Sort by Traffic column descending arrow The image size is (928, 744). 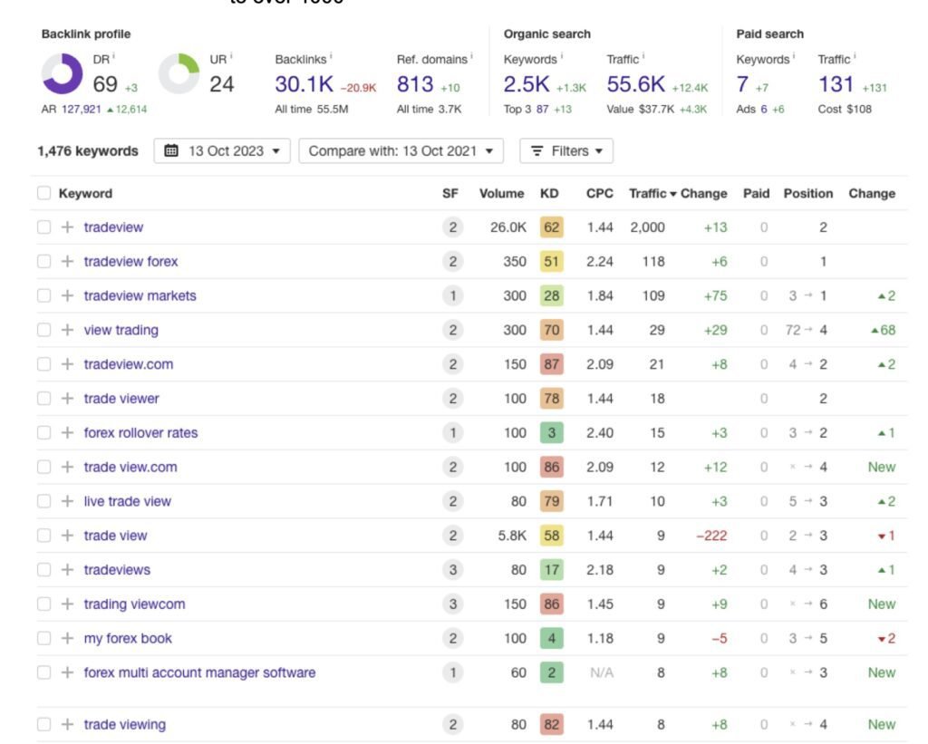[x=673, y=194]
